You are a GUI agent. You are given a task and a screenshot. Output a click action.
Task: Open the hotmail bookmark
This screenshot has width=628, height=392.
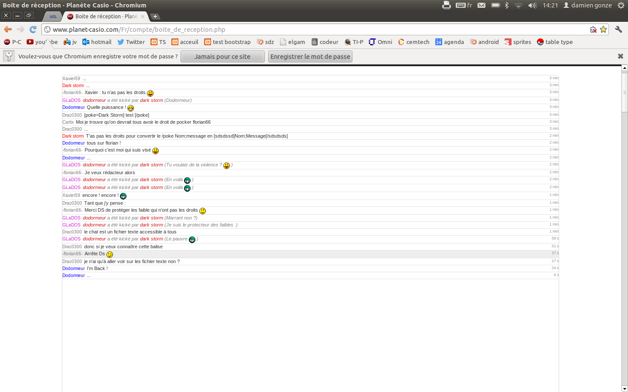pos(97,42)
